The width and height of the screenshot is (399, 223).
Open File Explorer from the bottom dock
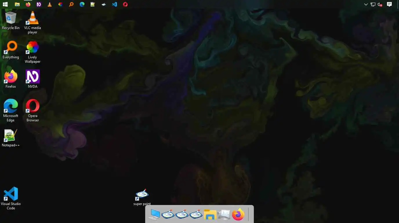click(x=210, y=215)
